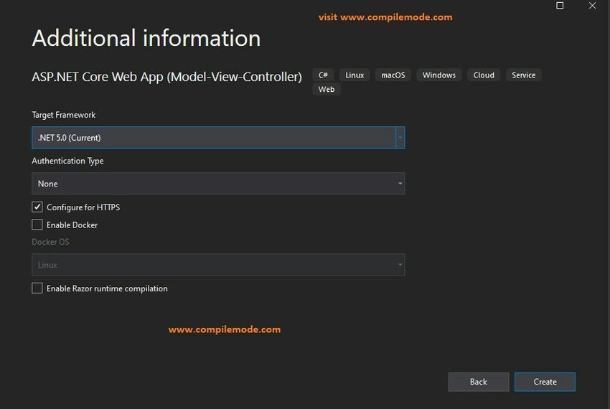The width and height of the screenshot is (610, 409).
Task: Close the Additional information dialog
Action: click(x=592, y=6)
